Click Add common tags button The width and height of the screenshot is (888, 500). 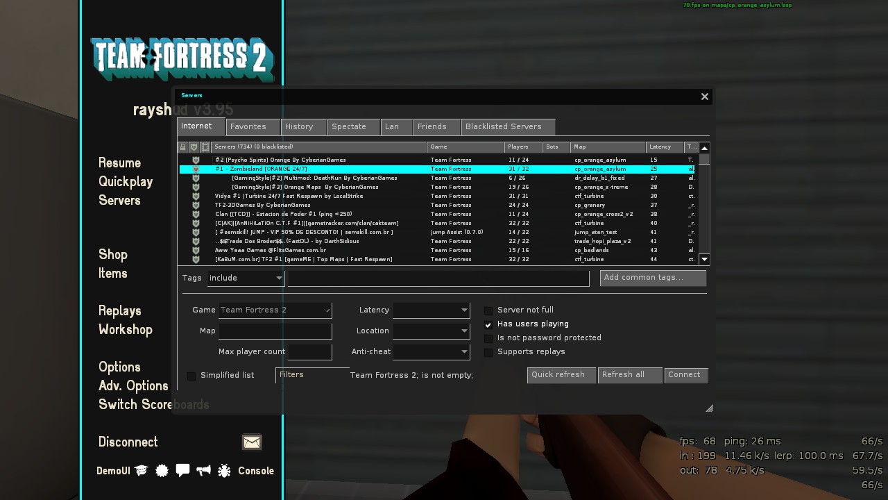(x=653, y=278)
